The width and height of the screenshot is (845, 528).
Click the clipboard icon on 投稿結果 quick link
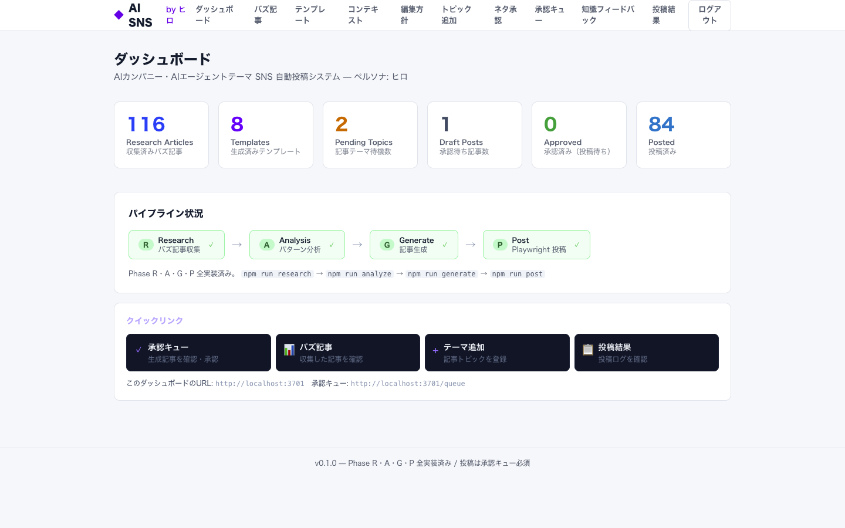(587, 350)
